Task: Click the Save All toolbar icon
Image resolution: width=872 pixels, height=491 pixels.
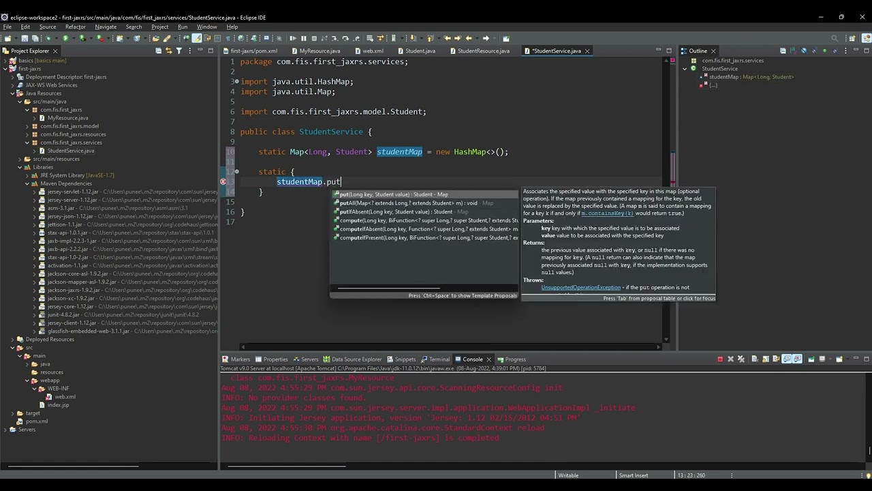Action: [x=35, y=38]
